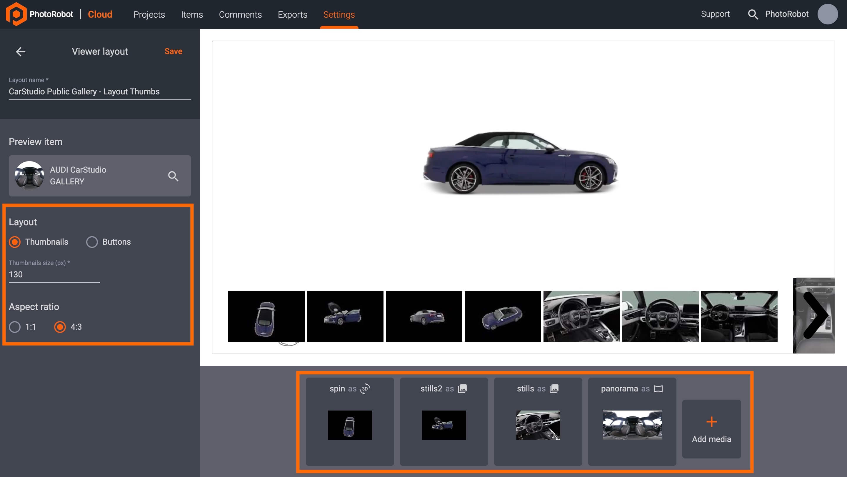The width and height of the screenshot is (847, 477).
Task: Select the Buttons layout option
Action: [92, 242]
